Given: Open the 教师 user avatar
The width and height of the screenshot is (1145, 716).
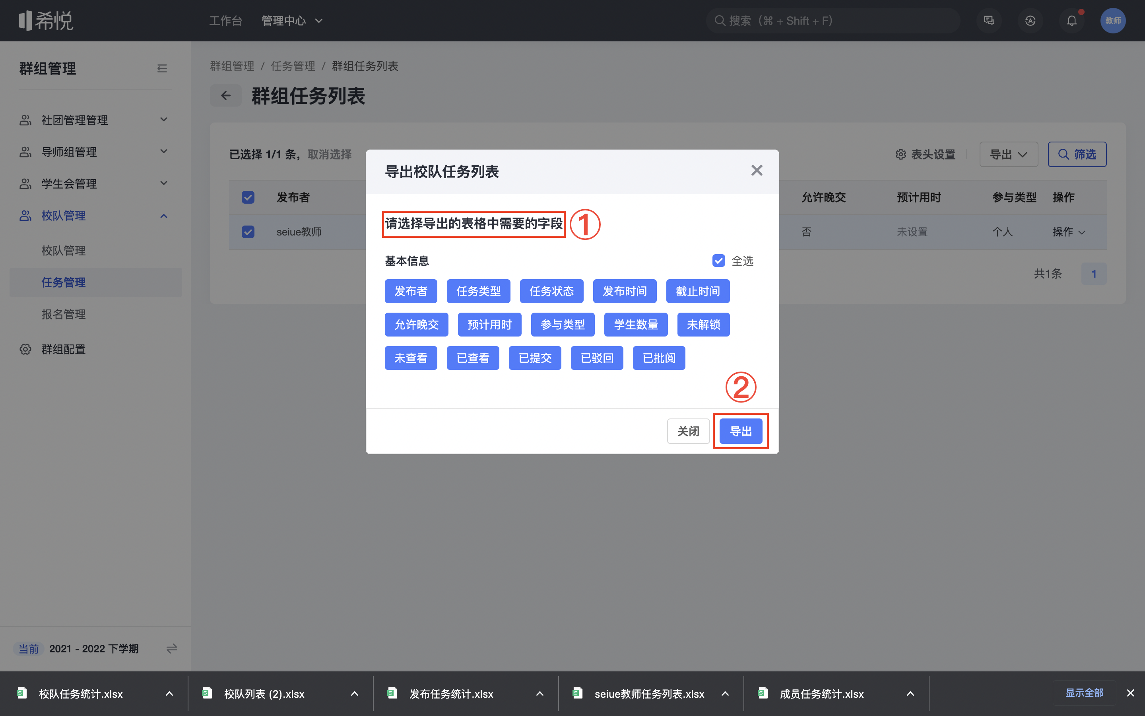Looking at the screenshot, I should 1113,20.
